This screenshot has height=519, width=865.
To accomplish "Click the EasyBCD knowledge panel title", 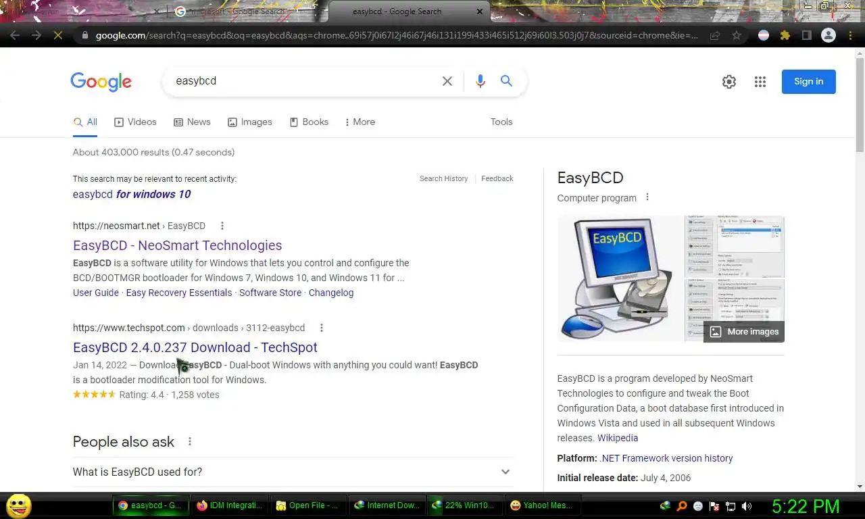I will pyautogui.click(x=590, y=178).
